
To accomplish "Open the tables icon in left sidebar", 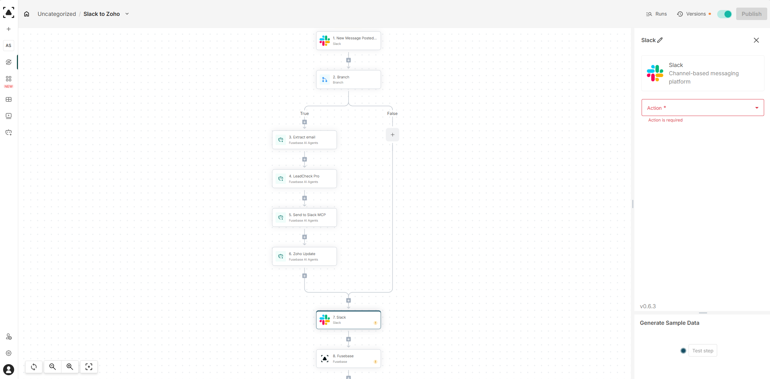I will click(9, 99).
